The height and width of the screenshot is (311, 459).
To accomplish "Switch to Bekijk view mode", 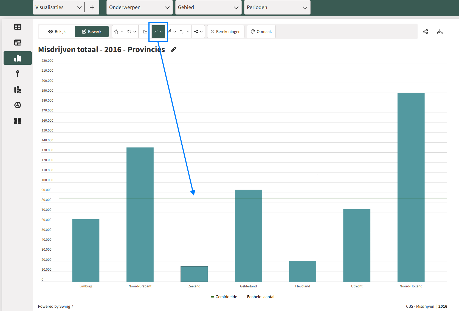I will click(x=57, y=32).
